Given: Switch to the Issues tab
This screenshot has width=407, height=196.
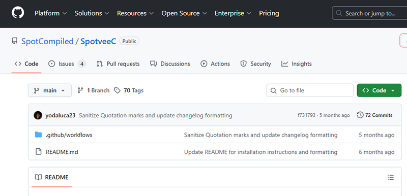Looking at the screenshot, I should [x=67, y=64].
